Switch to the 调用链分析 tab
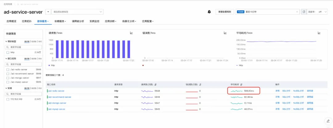The width and height of the screenshot is (333, 128). pos(78,22)
